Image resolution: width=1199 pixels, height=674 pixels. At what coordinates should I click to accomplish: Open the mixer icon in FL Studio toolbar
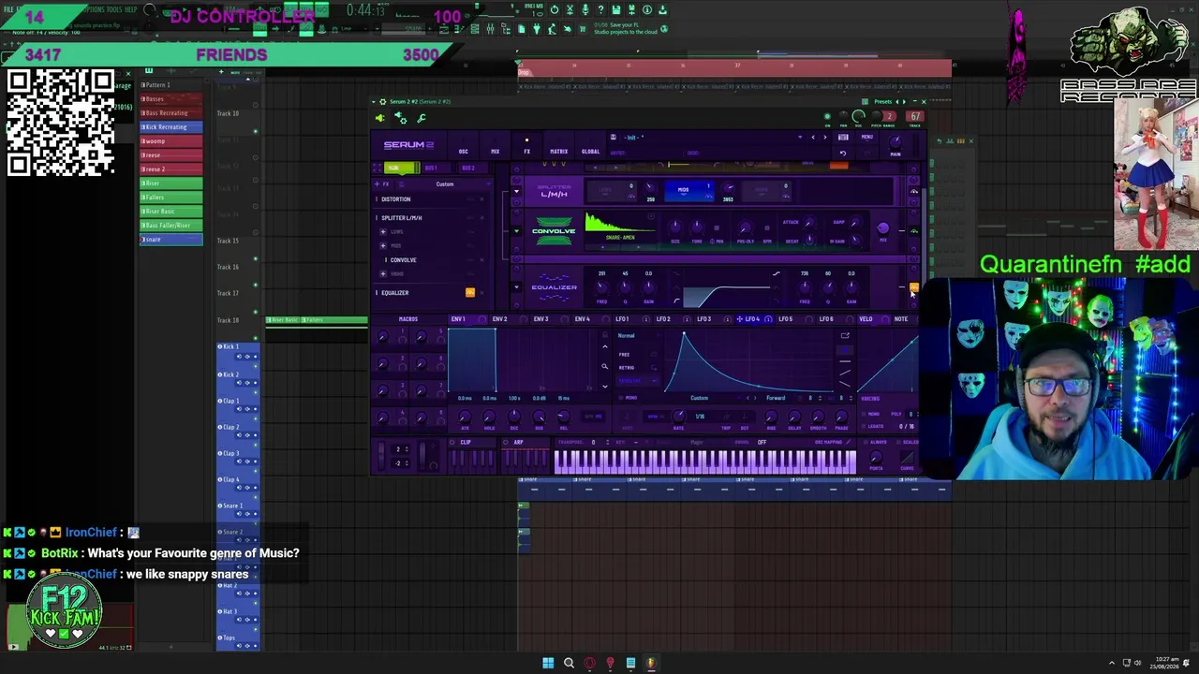point(490,29)
